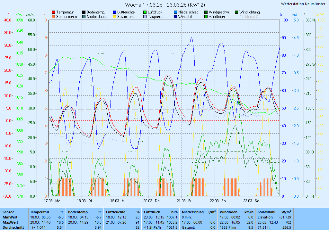Click the Niederschlag column header in table
The image size is (329, 230).
pos(193,212)
